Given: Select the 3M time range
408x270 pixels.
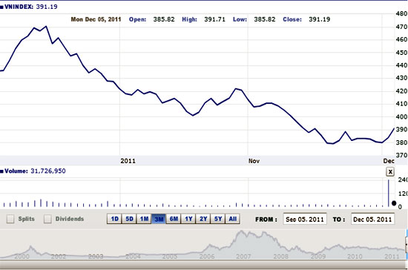Looking at the screenshot, I should point(159,219).
